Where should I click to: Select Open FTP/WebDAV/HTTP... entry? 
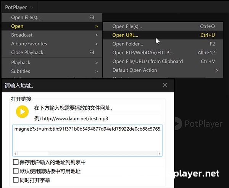163,53
